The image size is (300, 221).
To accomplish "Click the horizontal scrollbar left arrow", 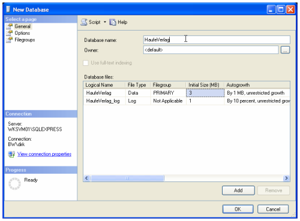I will (x=86, y=178).
